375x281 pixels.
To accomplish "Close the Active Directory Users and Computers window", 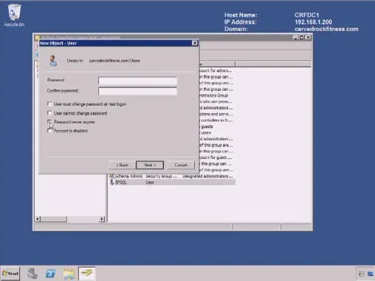I will [x=308, y=38].
